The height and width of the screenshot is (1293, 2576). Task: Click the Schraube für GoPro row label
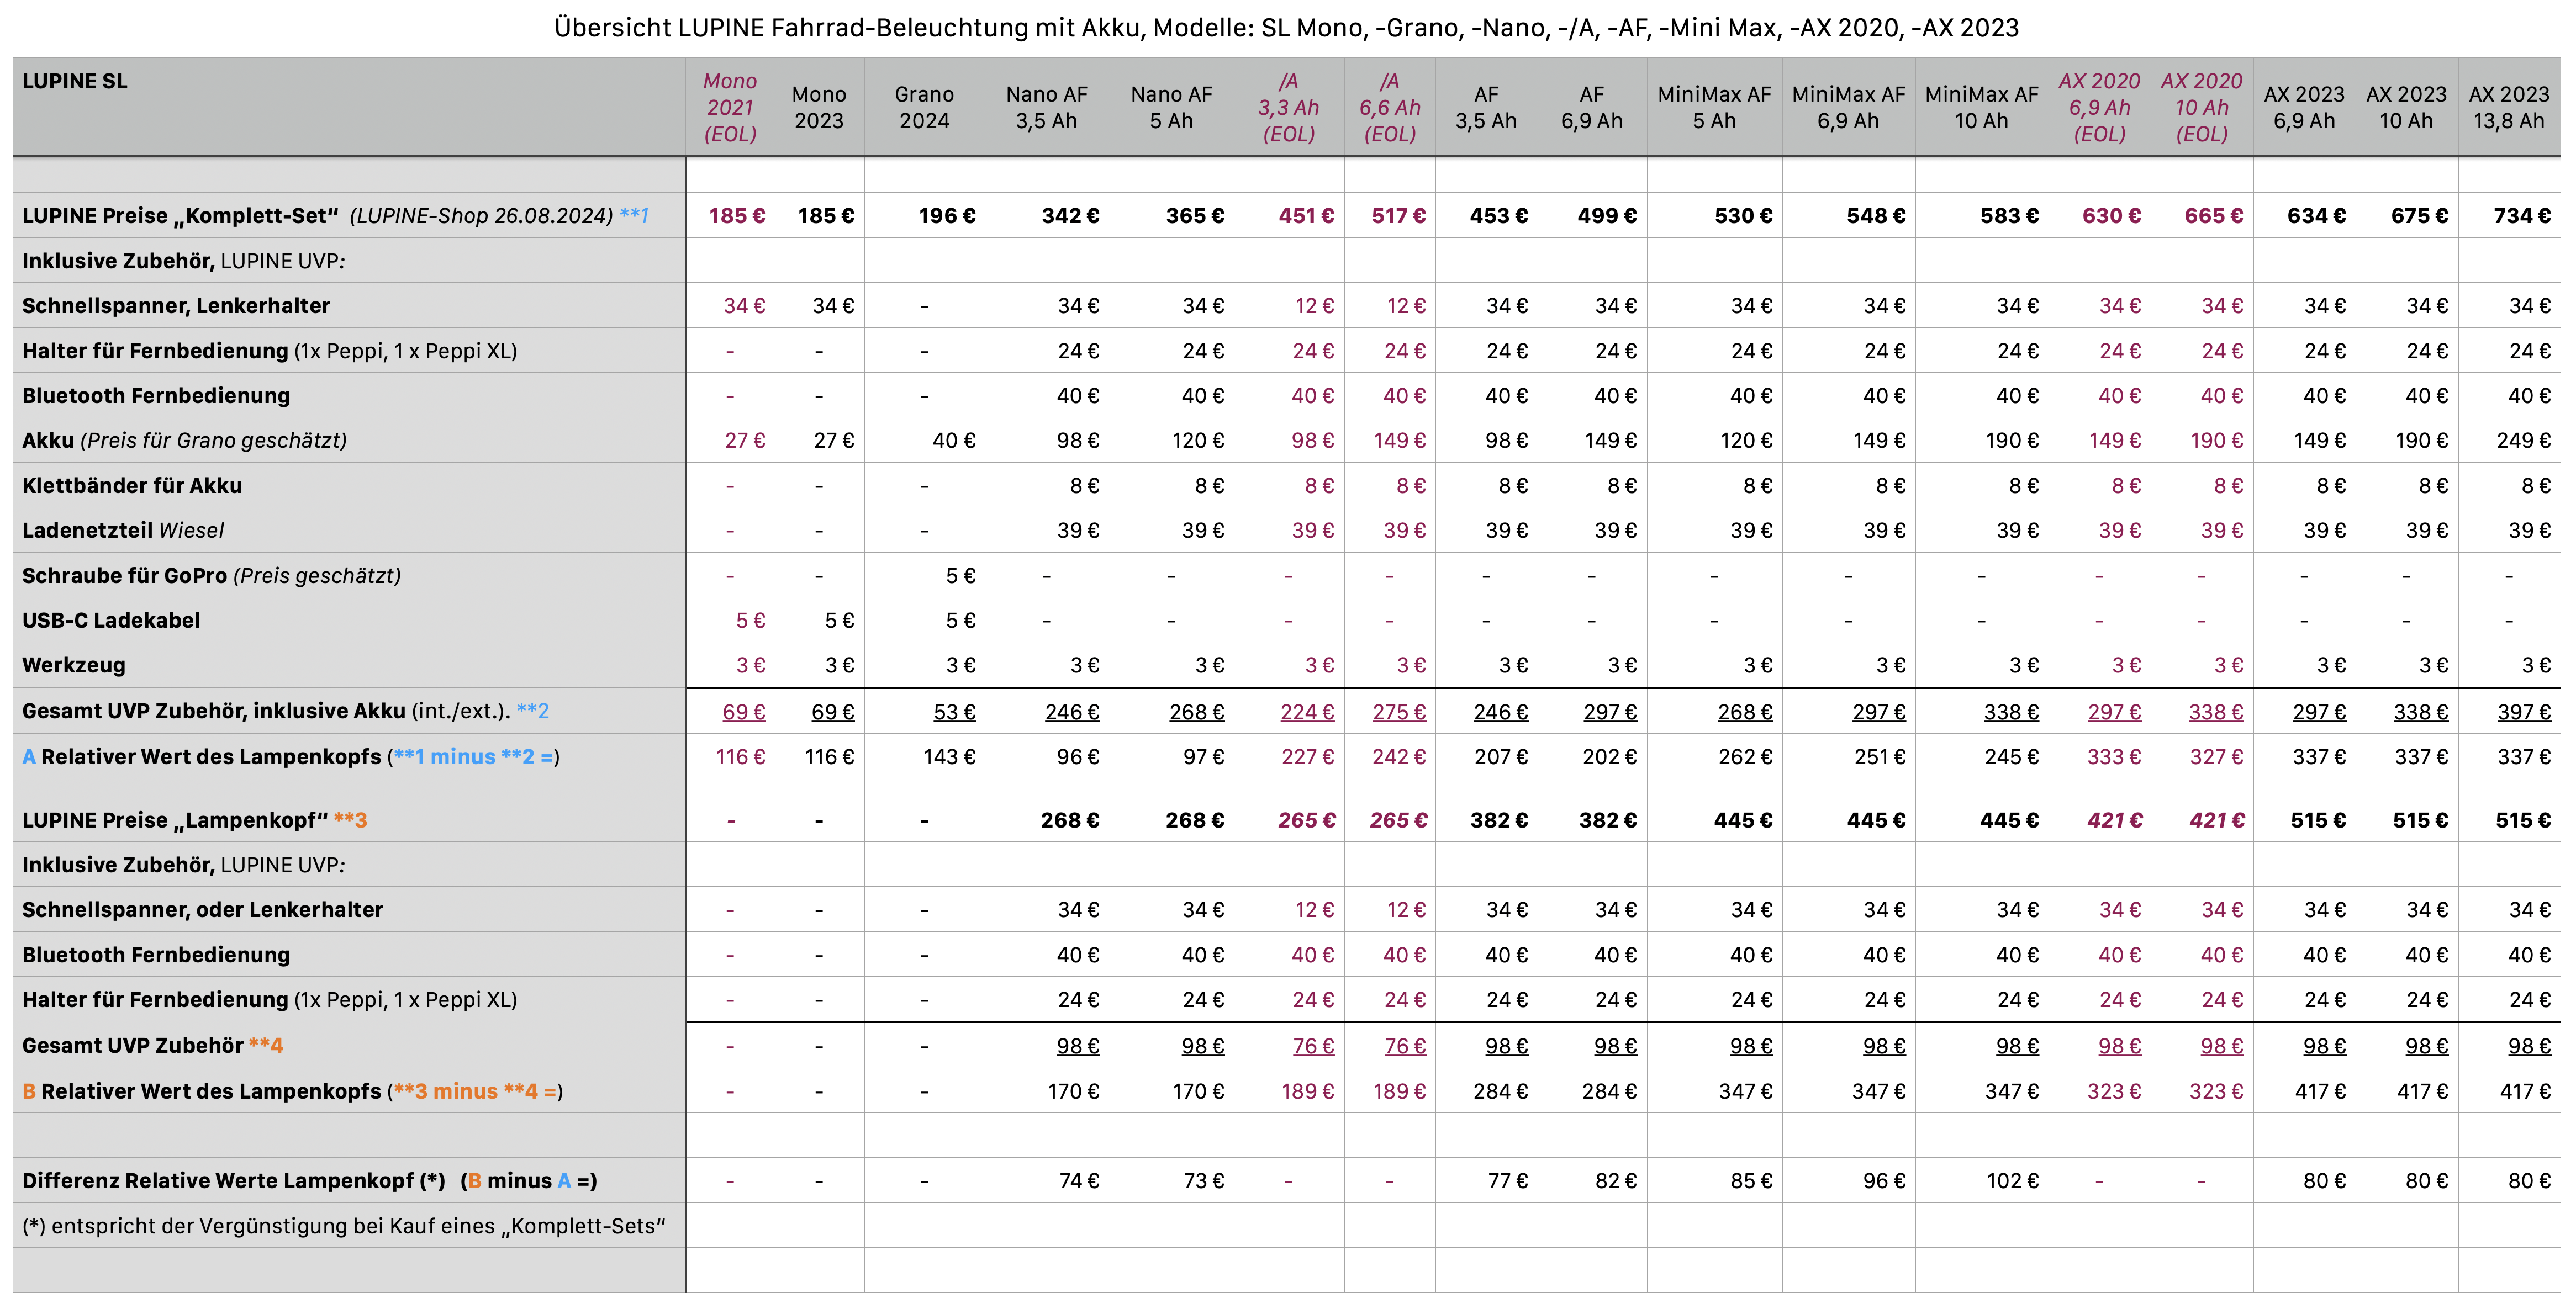211,575
